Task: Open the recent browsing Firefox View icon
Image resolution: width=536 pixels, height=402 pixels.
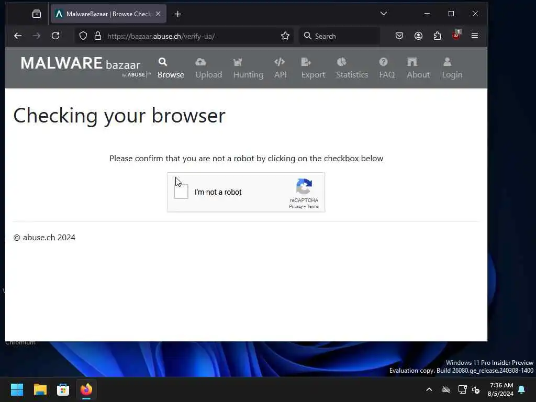Action: [x=37, y=14]
